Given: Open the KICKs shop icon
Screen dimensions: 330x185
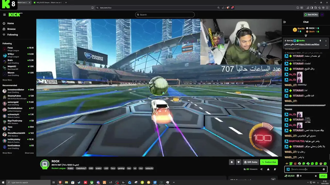Looking at the screenshot, I should pos(298,176).
